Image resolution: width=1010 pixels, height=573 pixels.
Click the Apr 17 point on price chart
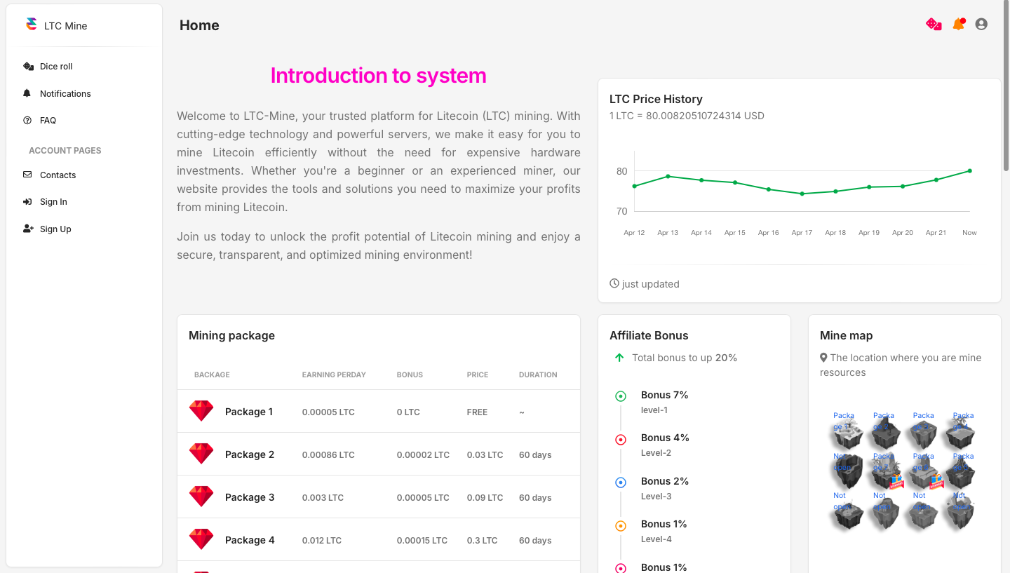point(802,194)
